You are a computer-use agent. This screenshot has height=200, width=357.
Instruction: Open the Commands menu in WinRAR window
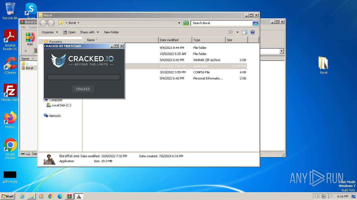(33, 27)
